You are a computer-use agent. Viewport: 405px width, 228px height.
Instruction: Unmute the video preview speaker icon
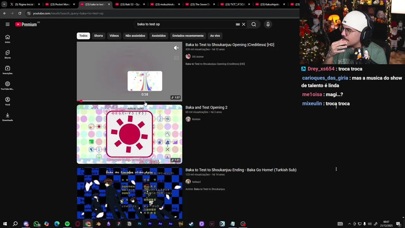coord(176,48)
